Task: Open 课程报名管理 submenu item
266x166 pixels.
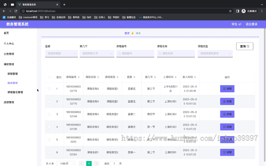Action: (15, 92)
